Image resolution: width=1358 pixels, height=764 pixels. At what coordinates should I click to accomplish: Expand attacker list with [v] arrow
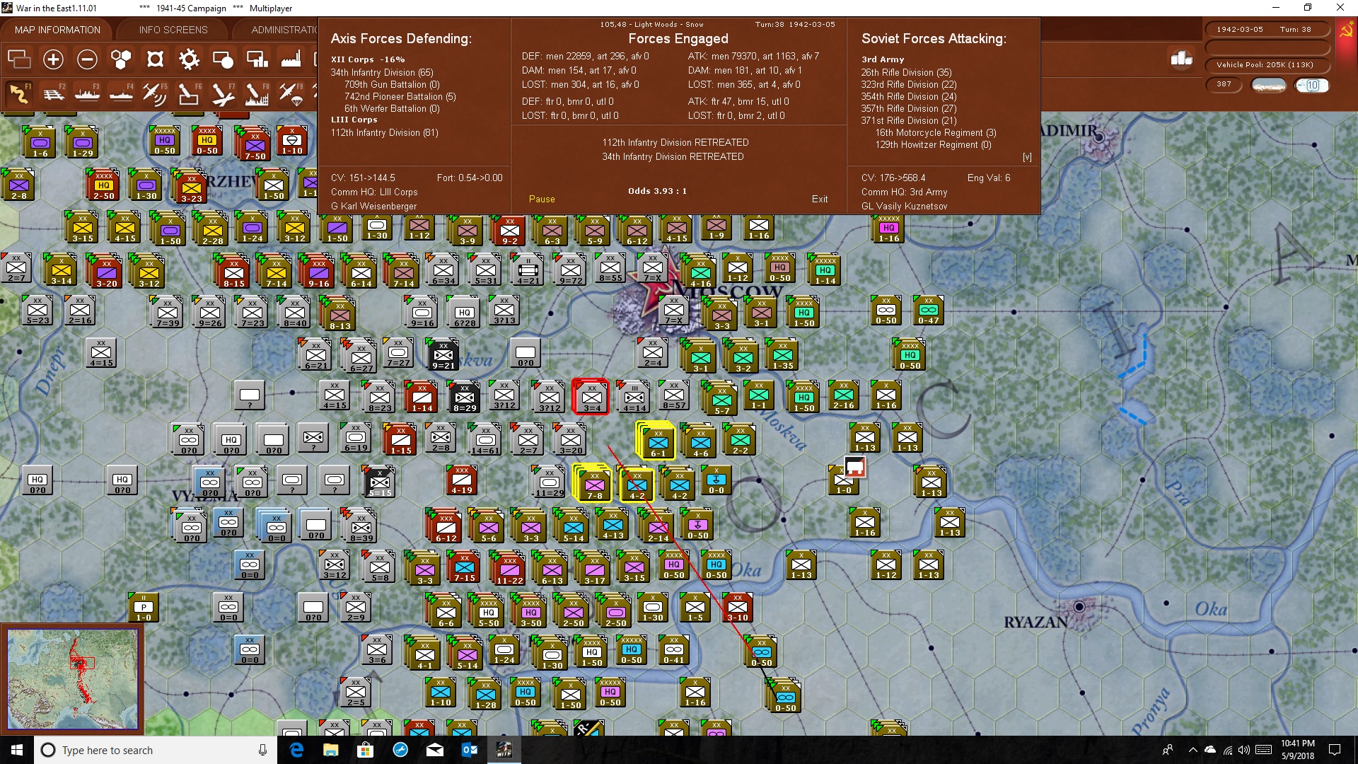point(1027,157)
